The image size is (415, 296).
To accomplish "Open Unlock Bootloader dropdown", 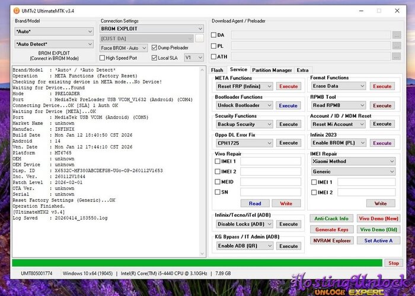I will click(244, 105).
